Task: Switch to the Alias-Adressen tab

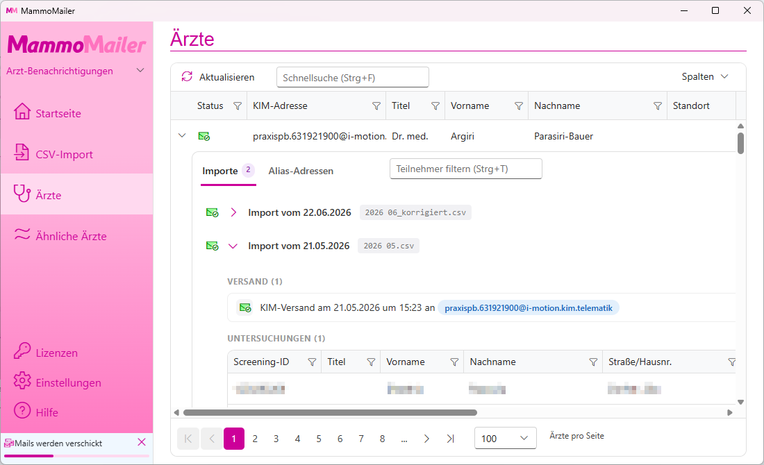Action: pos(301,171)
